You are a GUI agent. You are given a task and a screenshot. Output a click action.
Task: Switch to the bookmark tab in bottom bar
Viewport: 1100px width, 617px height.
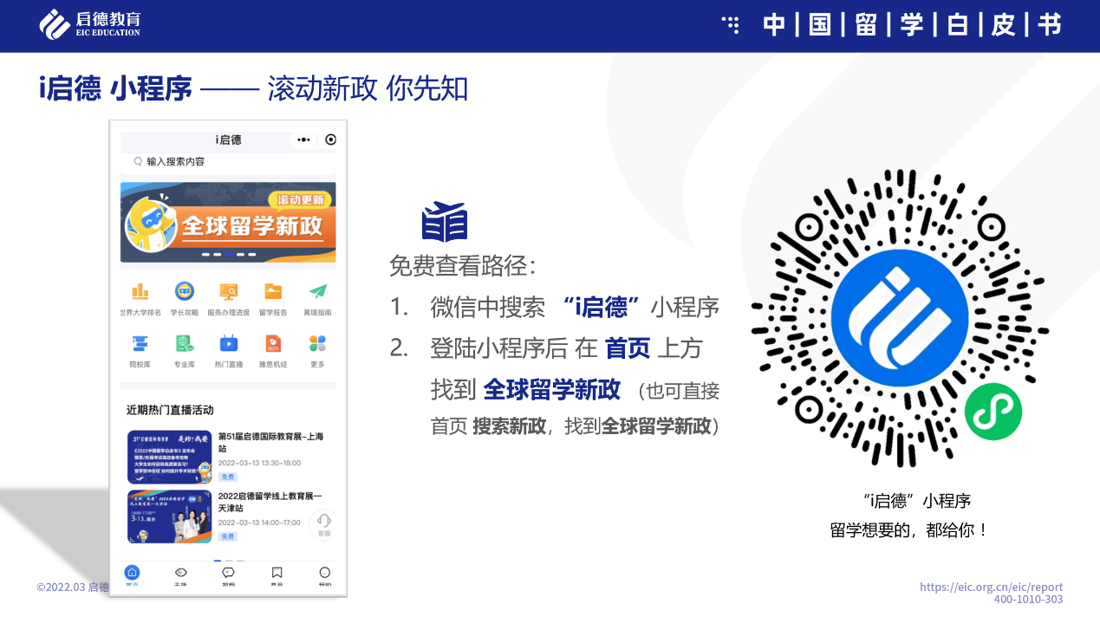[x=277, y=574]
